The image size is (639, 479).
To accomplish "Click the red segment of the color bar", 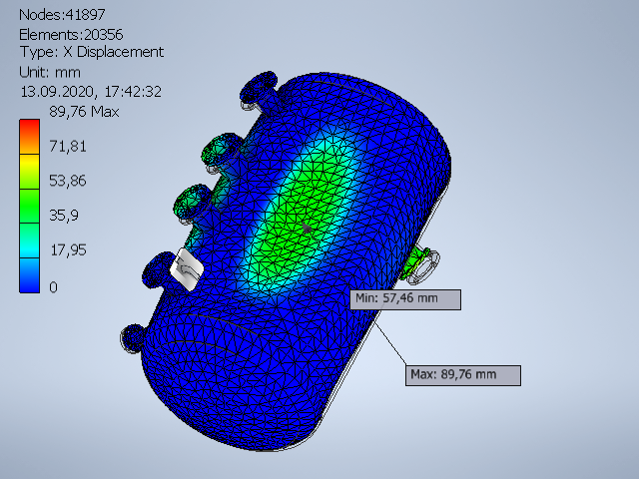I will point(29,137).
